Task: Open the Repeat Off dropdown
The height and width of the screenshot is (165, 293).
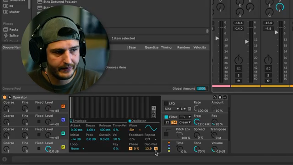Action: (151, 139)
